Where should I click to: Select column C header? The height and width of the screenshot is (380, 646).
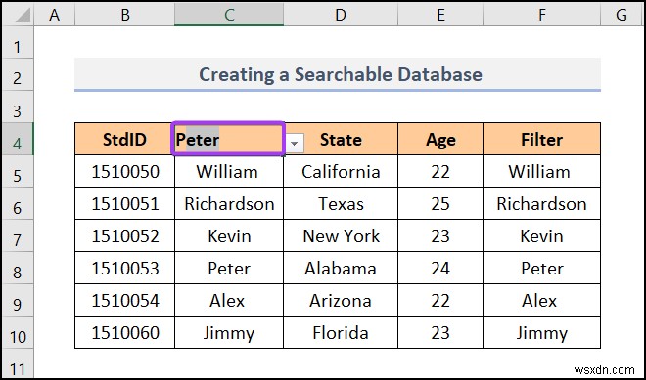(x=229, y=16)
